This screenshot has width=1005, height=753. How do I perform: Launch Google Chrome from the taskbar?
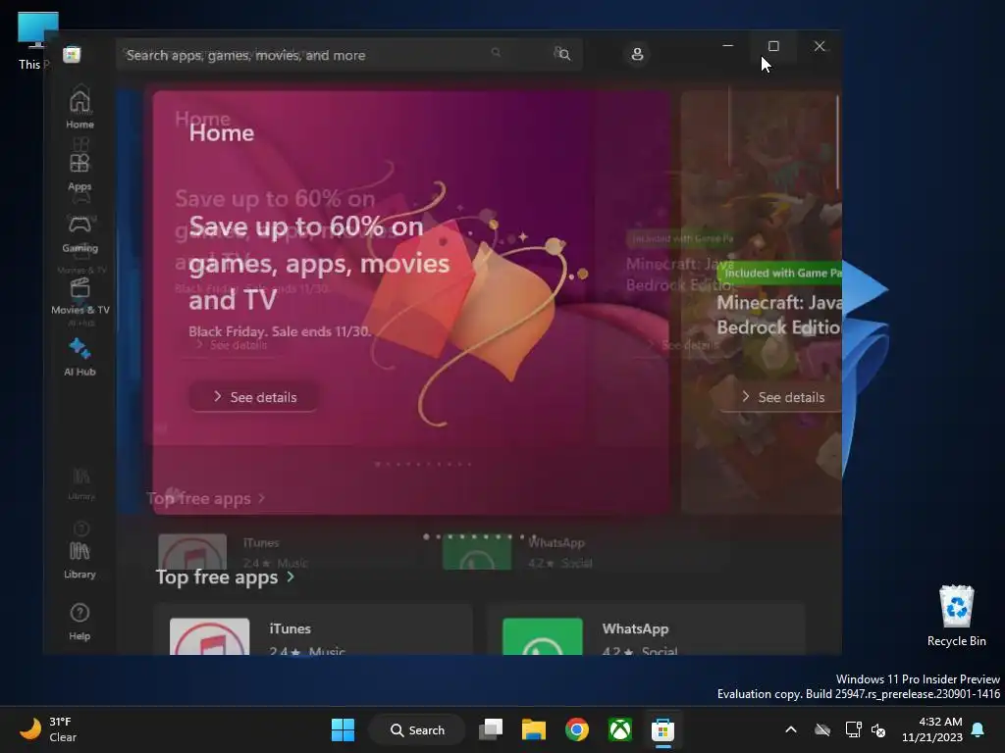[577, 729]
